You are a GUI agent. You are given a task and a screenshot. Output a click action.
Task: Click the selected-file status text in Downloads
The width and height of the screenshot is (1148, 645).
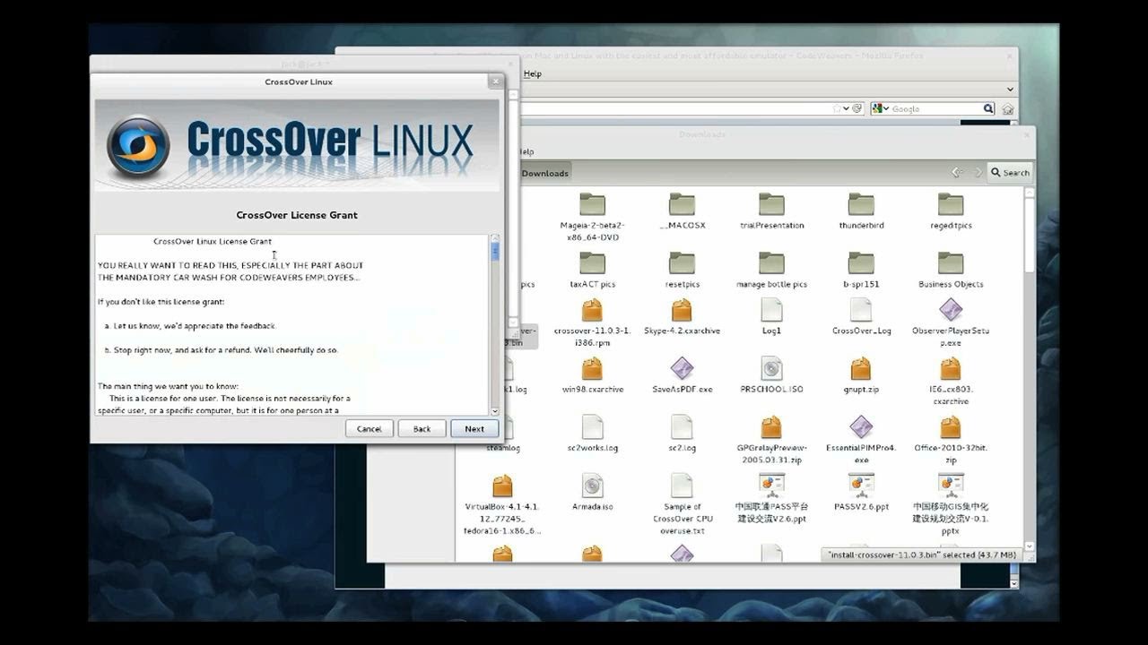coord(920,555)
